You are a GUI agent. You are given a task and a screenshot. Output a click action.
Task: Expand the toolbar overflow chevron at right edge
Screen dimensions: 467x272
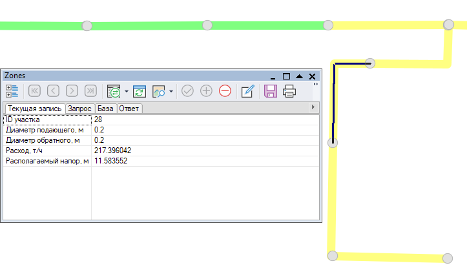316,85
